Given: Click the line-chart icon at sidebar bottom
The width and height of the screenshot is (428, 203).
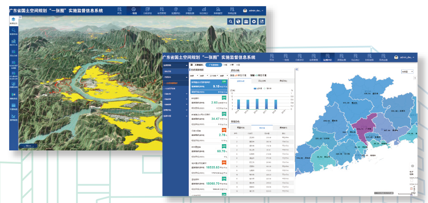Looking at the screenshot, I should pyautogui.click(x=13, y=117).
